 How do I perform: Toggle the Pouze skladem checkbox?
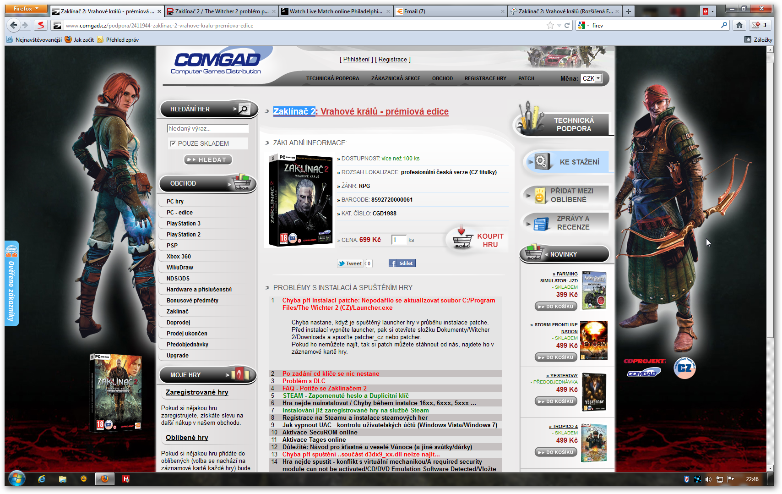point(173,143)
